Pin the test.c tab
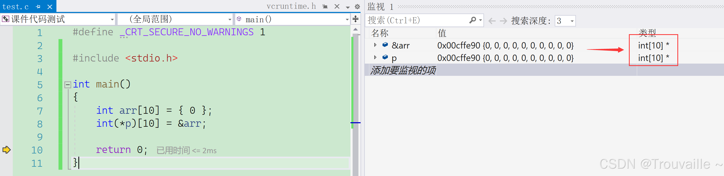 tap(38, 6)
